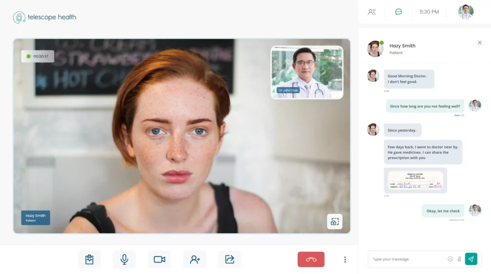Take a screenshot of the video
491x274 pixels.
tap(334, 222)
